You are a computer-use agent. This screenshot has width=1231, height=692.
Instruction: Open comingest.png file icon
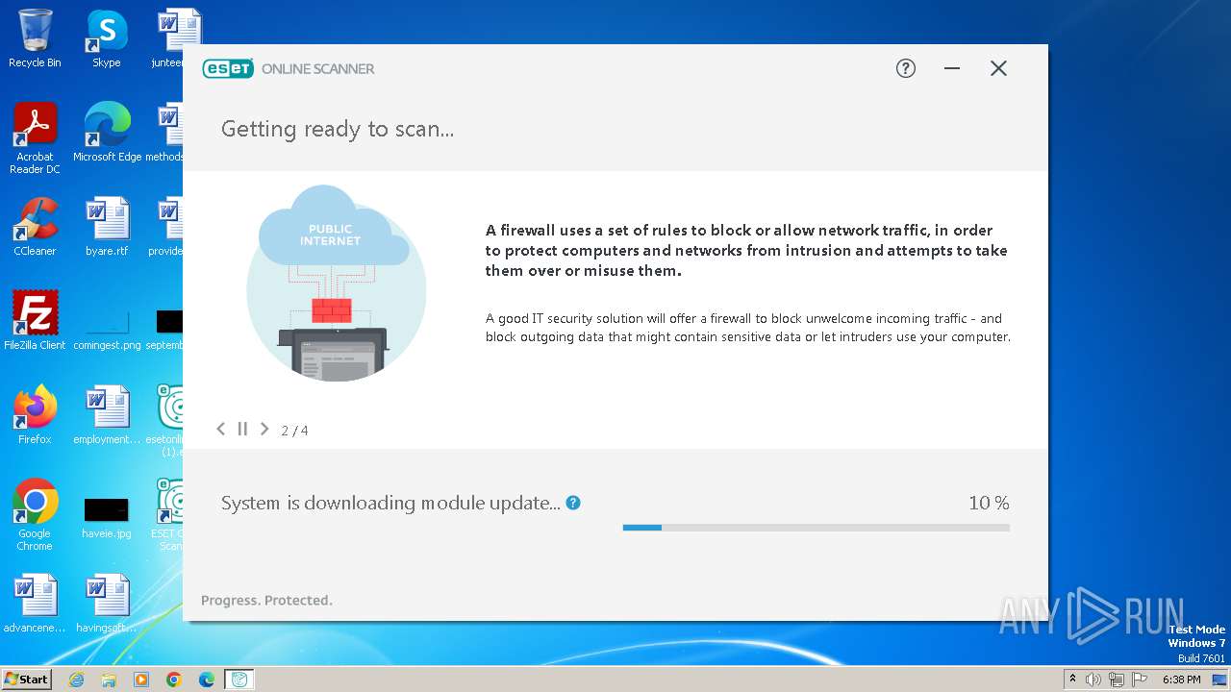tap(107, 329)
